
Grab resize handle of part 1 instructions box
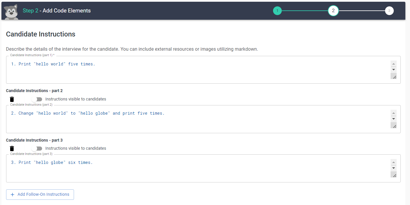(x=393, y=76)
